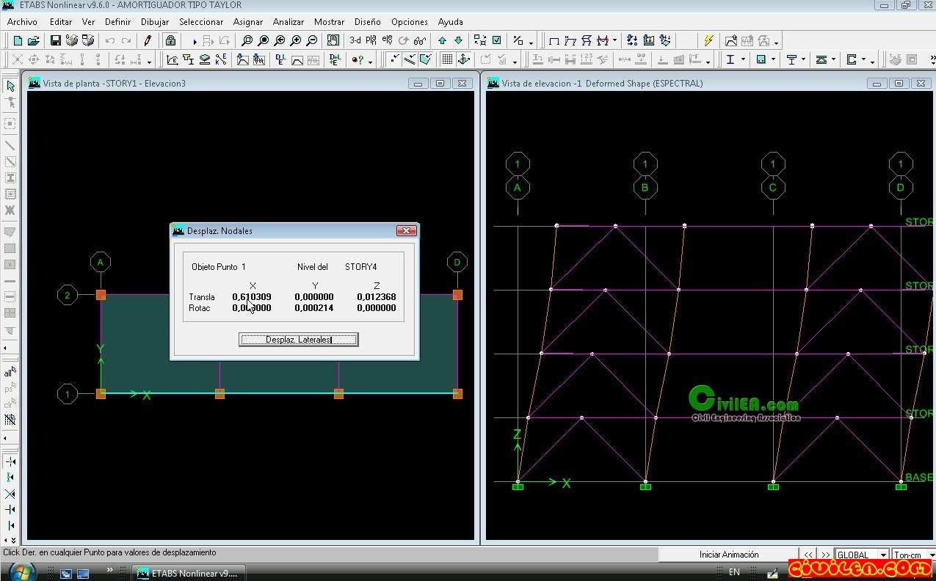
Task: Open the Ton-cm units dropdown
Action: point(931,555)
